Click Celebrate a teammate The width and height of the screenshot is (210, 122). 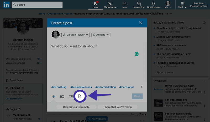(x=76, y=107)
